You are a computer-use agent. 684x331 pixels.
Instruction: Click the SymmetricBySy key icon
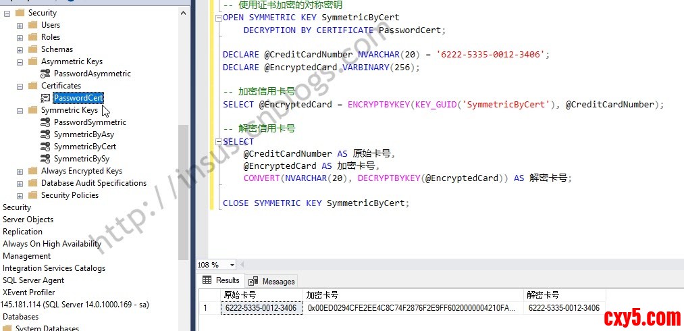coord(45,159)
